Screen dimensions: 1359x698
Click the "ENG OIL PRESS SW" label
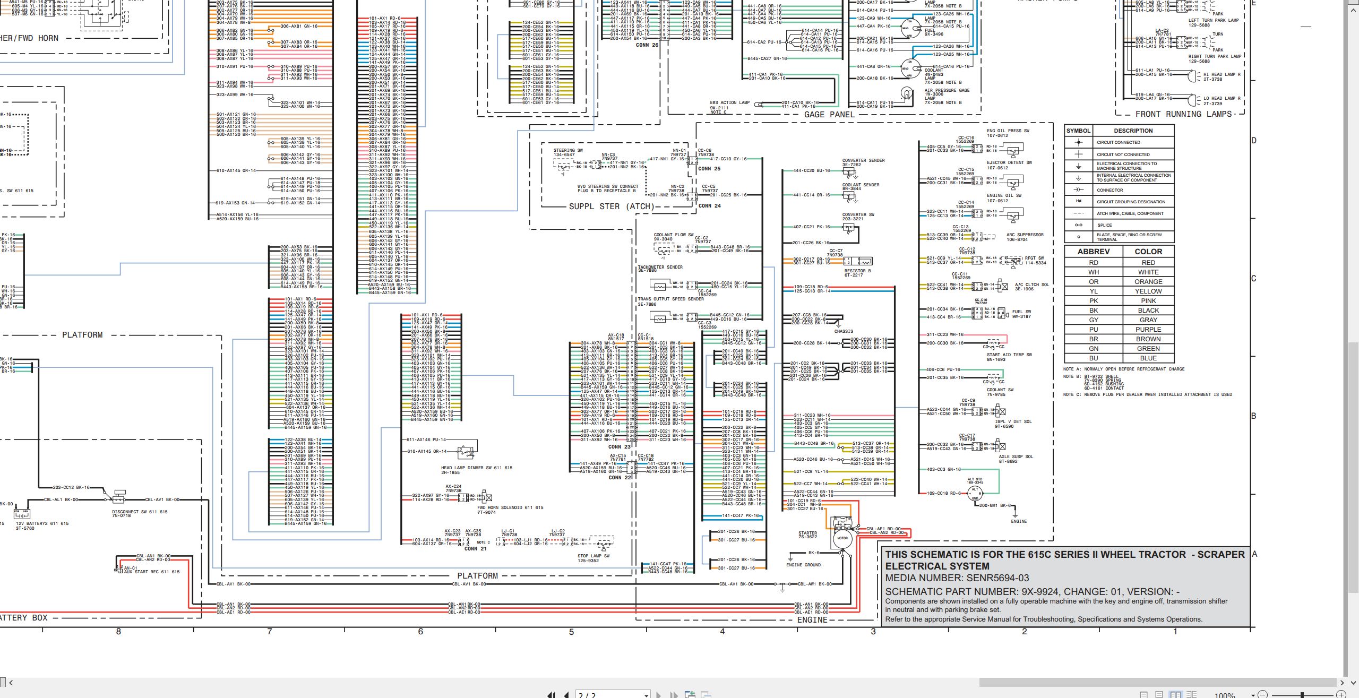[1008, 131]
